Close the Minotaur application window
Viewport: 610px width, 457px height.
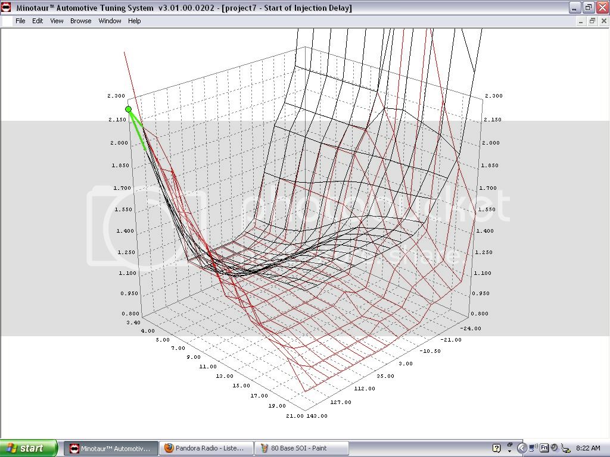coord(602,7)
